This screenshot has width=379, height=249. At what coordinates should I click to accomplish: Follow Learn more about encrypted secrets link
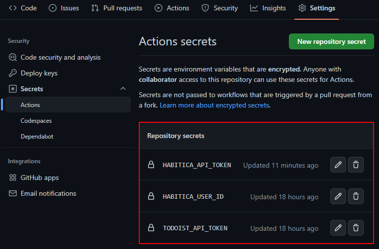(x=215, y=105)
